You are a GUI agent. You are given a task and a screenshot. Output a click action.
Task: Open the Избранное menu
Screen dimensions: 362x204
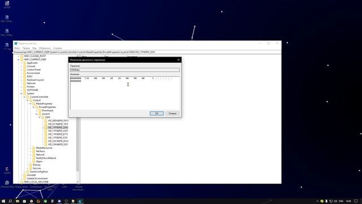[x=45, y=48]
